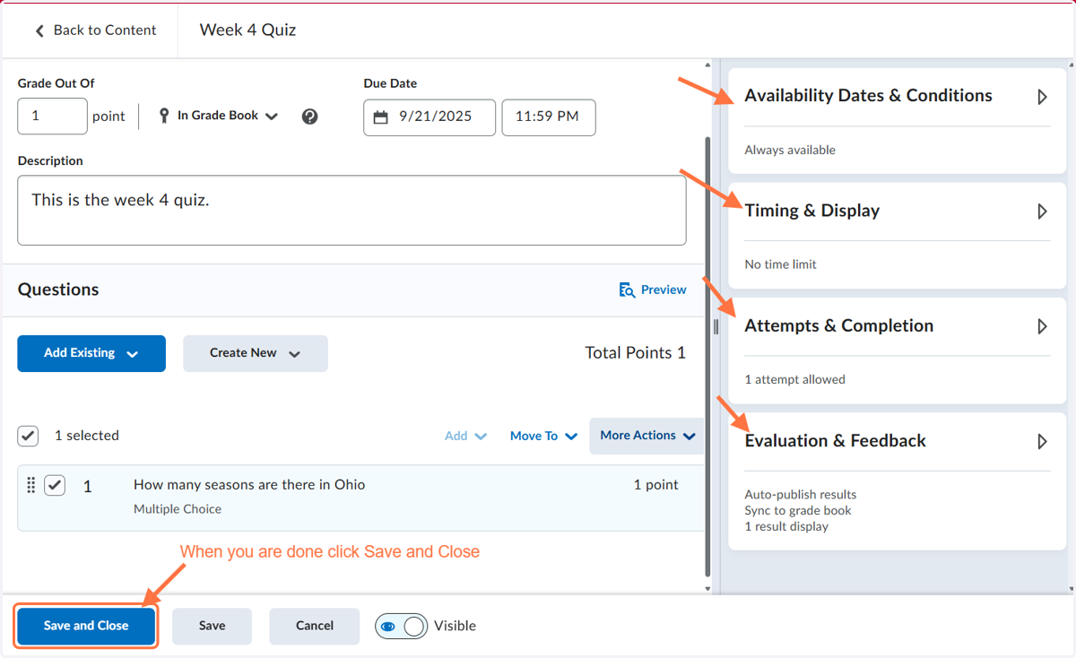Expand the Attempts & Completion panel
Image resolution: width=1076 pixels, height=658 pixels.
click(1042, 326)
